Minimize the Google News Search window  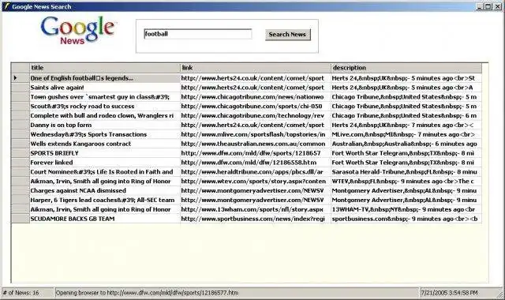(x=480, y=6)
